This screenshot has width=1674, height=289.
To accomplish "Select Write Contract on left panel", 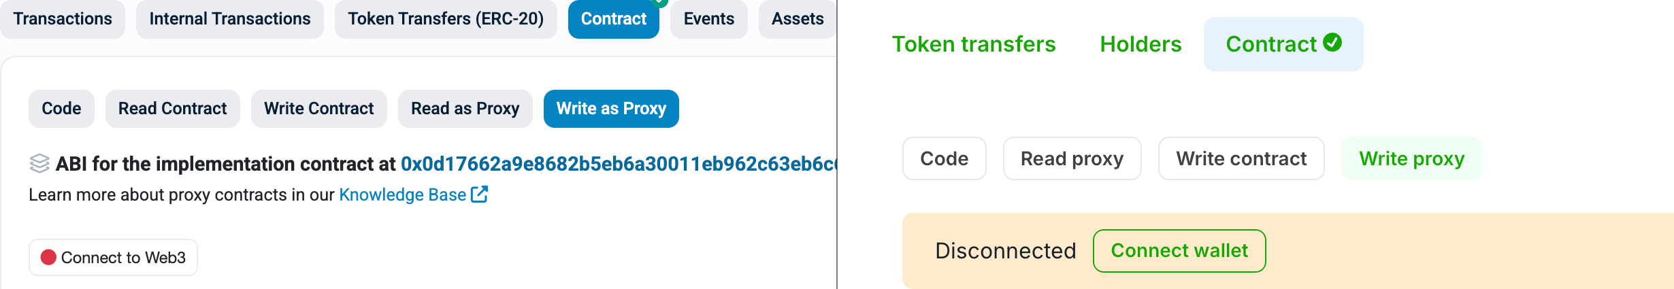I will (x=318, y=109).
